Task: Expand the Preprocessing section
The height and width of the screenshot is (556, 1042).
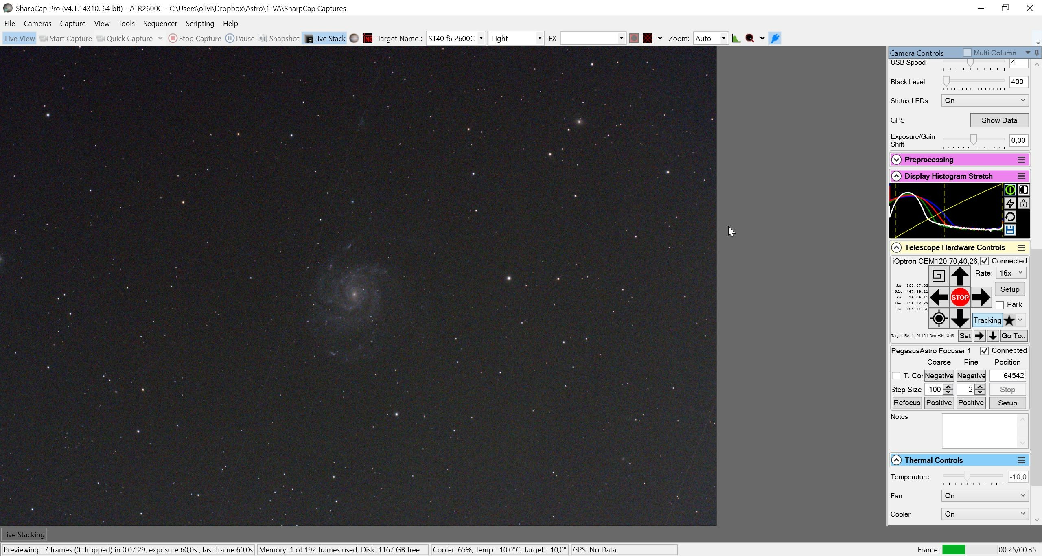Action: coord(896,160)
